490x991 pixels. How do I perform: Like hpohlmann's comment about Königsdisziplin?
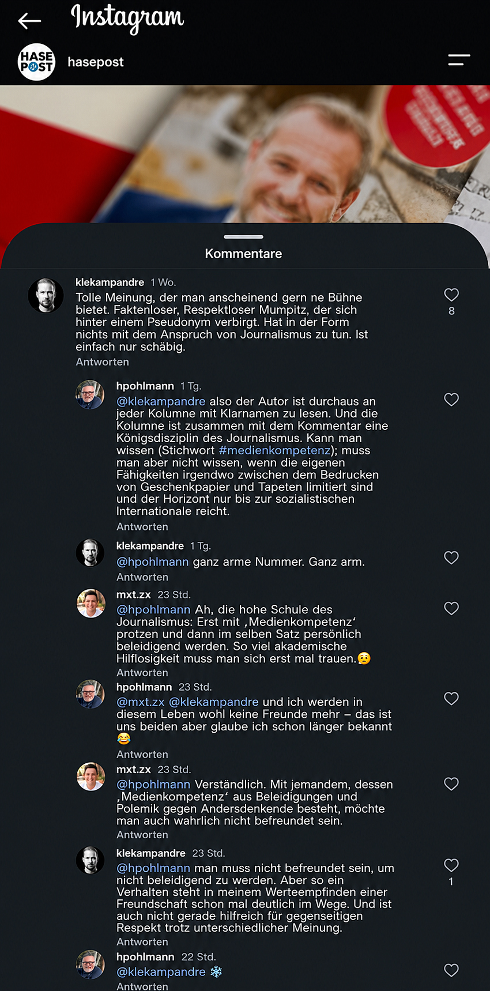[451, 400]
